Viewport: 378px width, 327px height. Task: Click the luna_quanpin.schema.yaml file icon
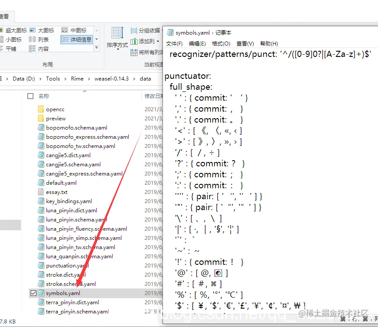41,257
